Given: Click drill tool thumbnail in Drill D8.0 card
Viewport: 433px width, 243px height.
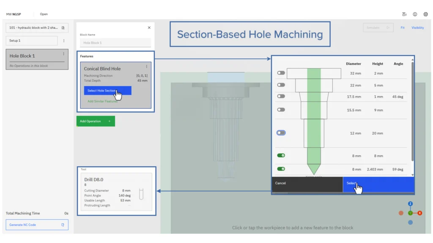Looking at the screenshot, I should tap(141, 194).
